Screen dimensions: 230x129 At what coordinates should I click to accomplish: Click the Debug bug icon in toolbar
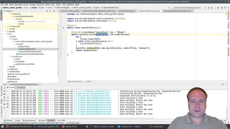[x=208, y=8]
